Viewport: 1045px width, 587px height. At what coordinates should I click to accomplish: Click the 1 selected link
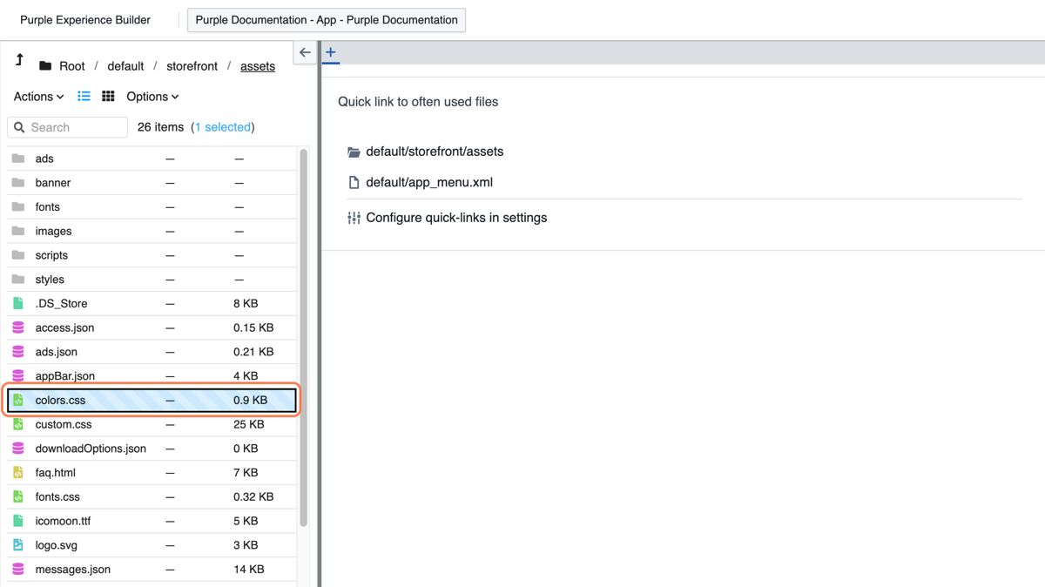tap(222, 127)
